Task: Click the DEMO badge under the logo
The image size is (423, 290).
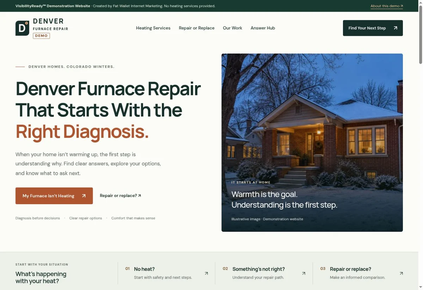Action: (41, 36)
